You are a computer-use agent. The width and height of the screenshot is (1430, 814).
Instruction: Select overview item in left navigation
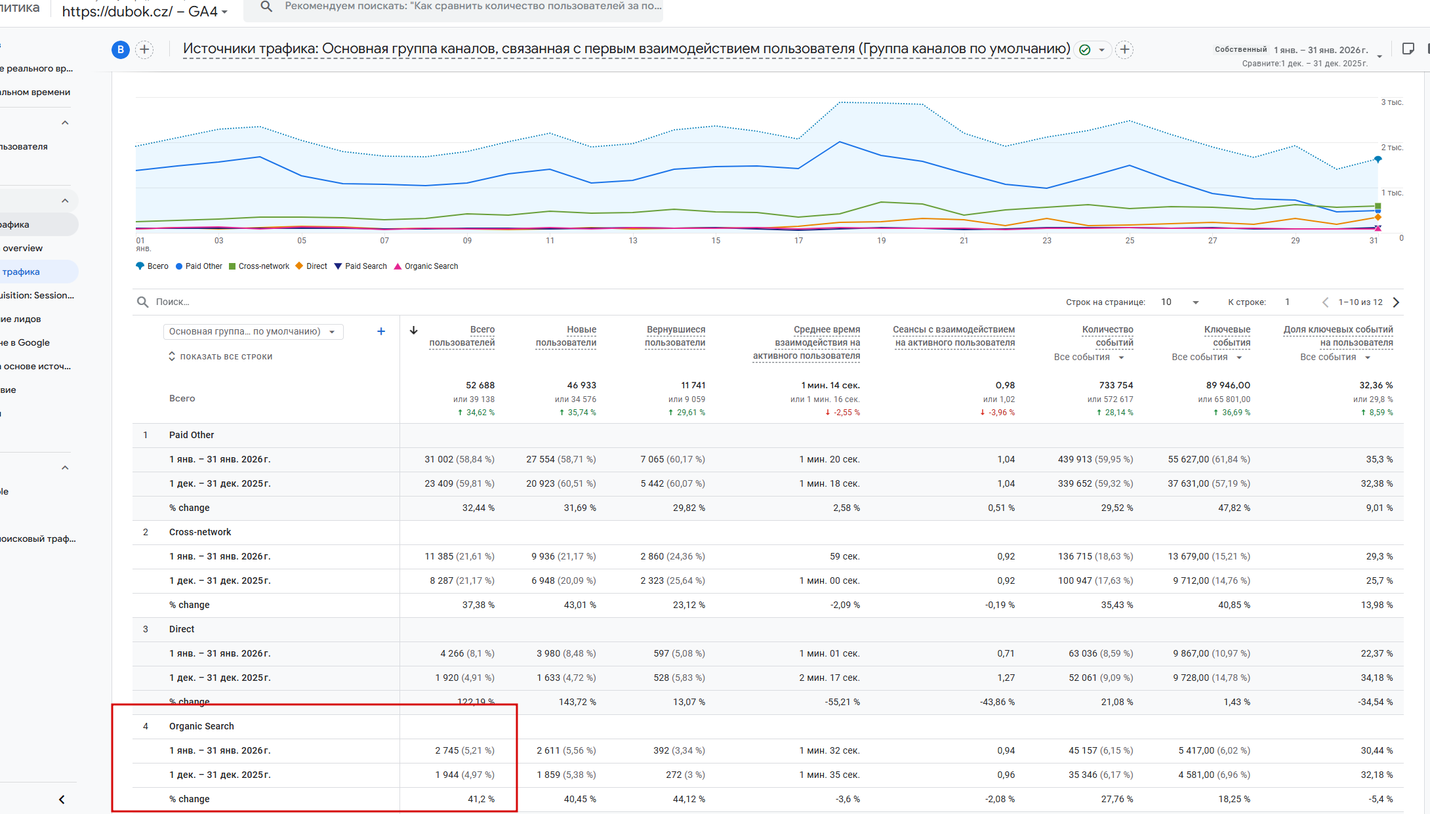[x=22, y=248]
